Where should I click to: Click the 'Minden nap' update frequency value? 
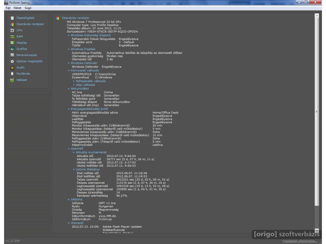point(115,56)
